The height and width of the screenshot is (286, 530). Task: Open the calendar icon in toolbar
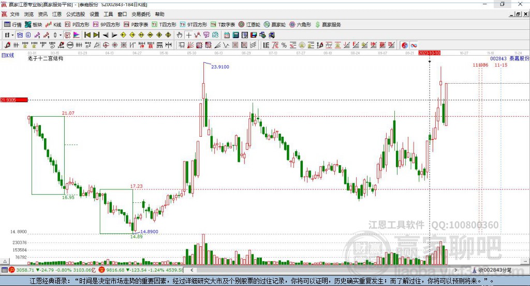point(227,35)
